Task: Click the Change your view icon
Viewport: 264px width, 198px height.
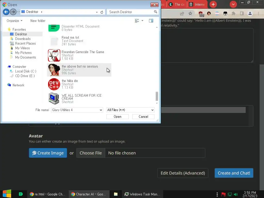Action: click(137, 21)
